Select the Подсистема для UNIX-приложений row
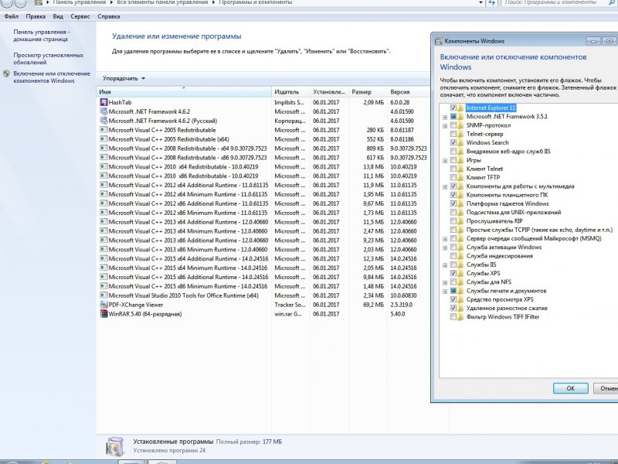 tap(514, 212)
